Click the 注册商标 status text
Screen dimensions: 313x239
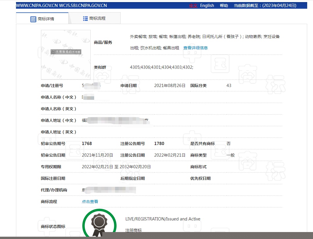[134, 230]
